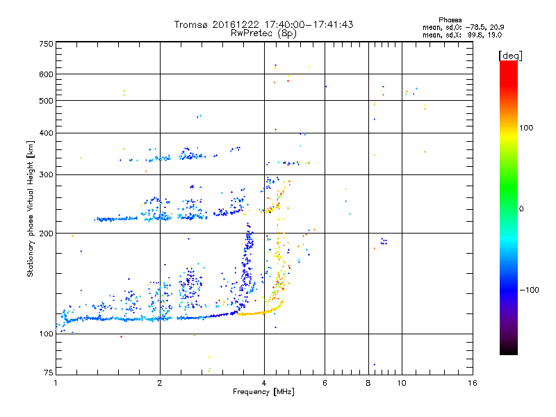This screenshot has width=556, height=417.
Task: Click the 'Frequency [MHz]' axis label
Action: 263,392
